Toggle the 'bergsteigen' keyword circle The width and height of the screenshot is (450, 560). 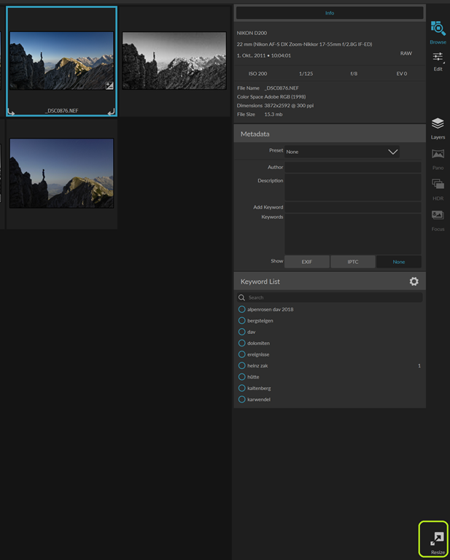[x=242, y=320]
